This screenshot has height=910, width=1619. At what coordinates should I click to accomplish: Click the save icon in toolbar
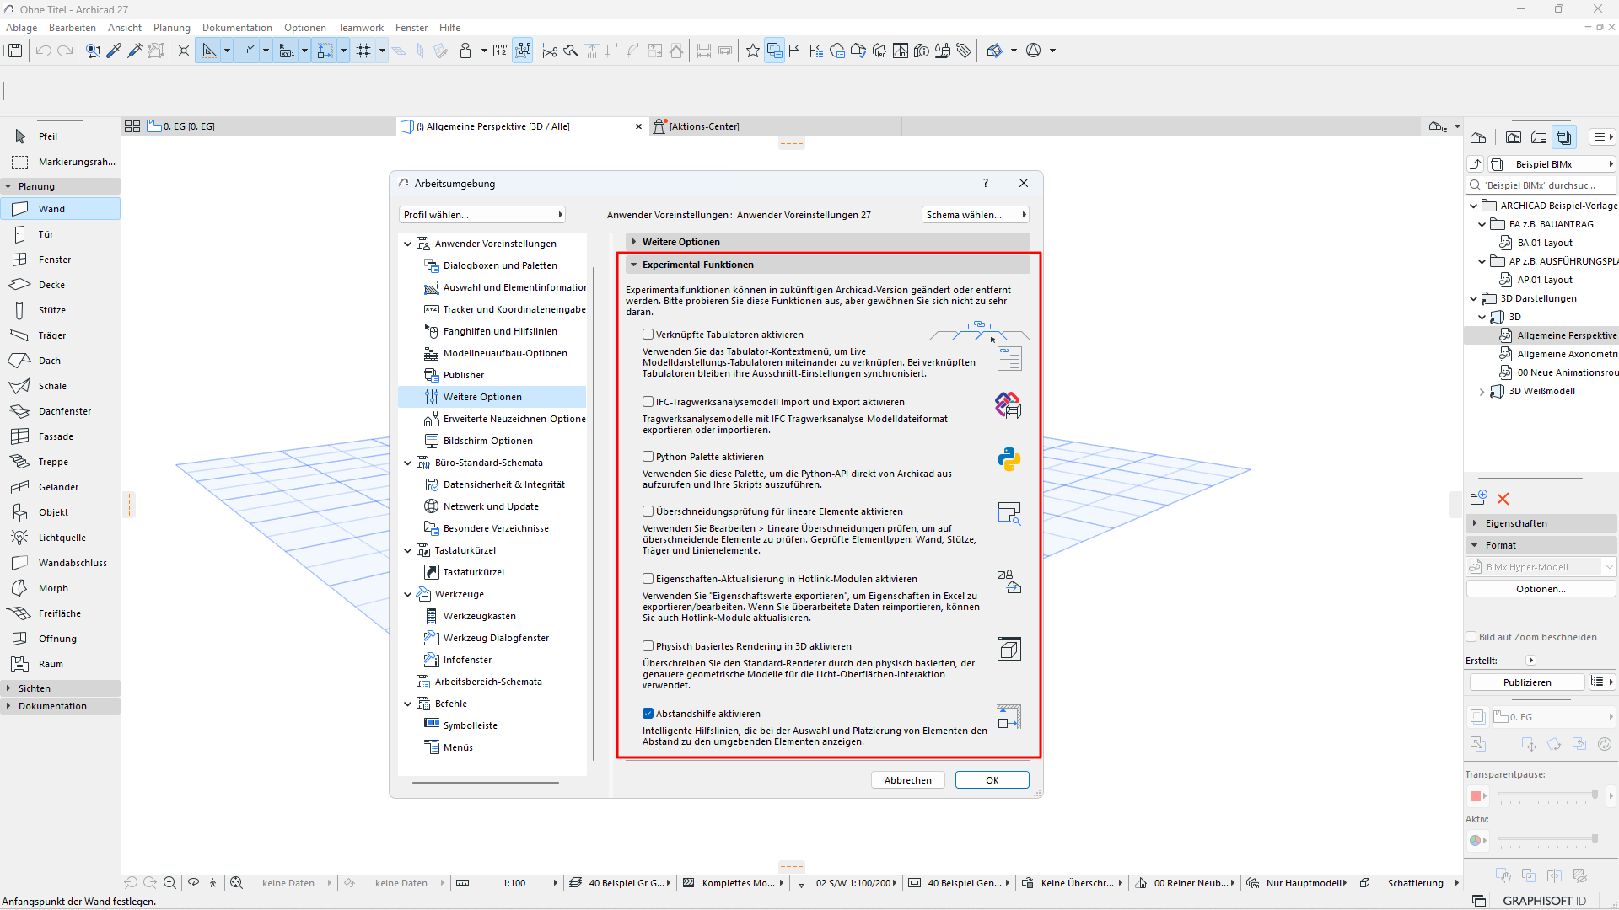click(14, 51)
